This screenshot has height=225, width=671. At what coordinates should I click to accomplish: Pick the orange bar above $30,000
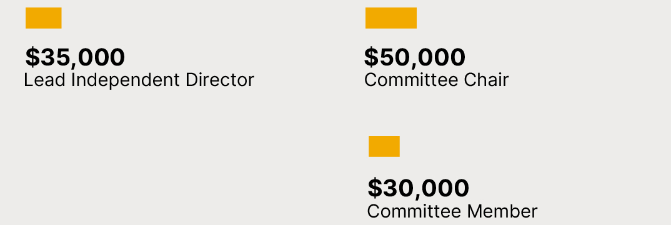point(384,146)
